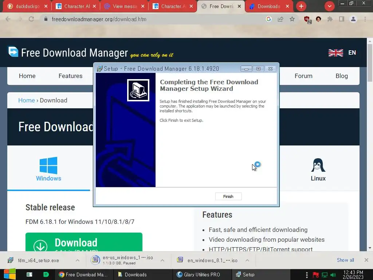Click the green pinned taskbar icon

coord(46,275)
